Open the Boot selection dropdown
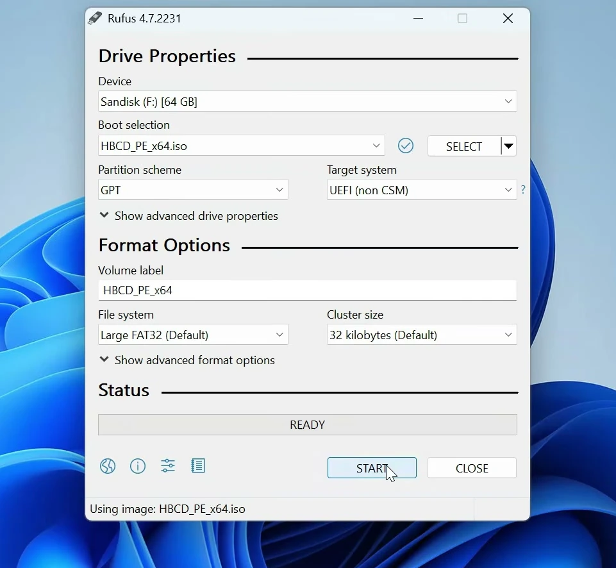 241,146
